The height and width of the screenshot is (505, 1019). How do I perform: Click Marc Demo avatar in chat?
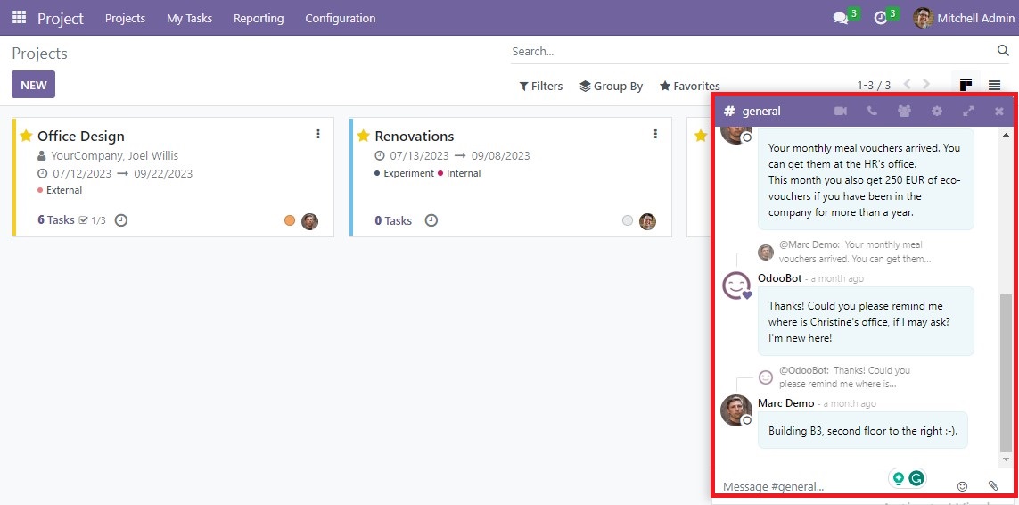(x=736, y=410)
